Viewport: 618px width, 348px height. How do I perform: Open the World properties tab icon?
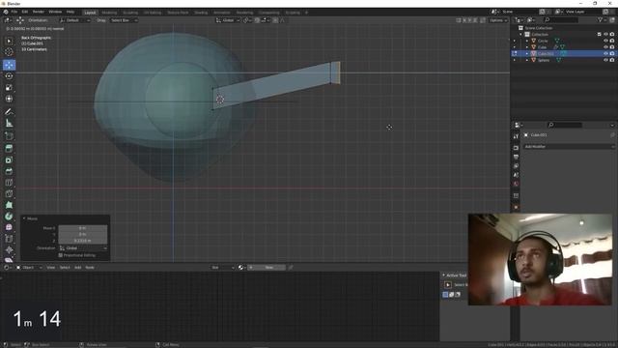click(x=516, y=184)
